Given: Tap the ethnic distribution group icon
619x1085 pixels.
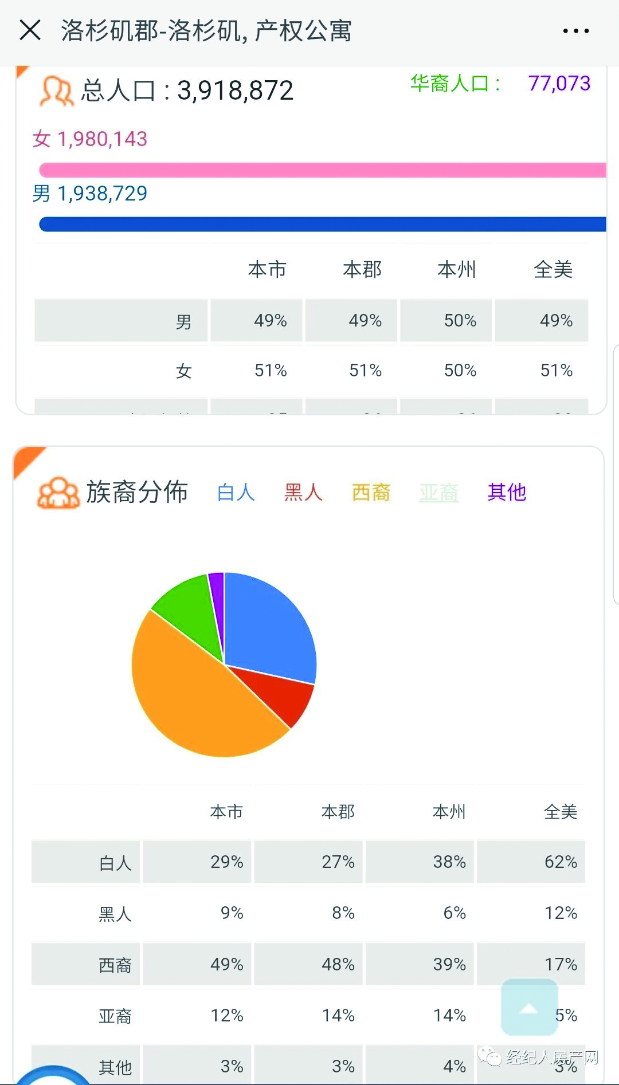Looking at the screenshot, I should 58,492.
